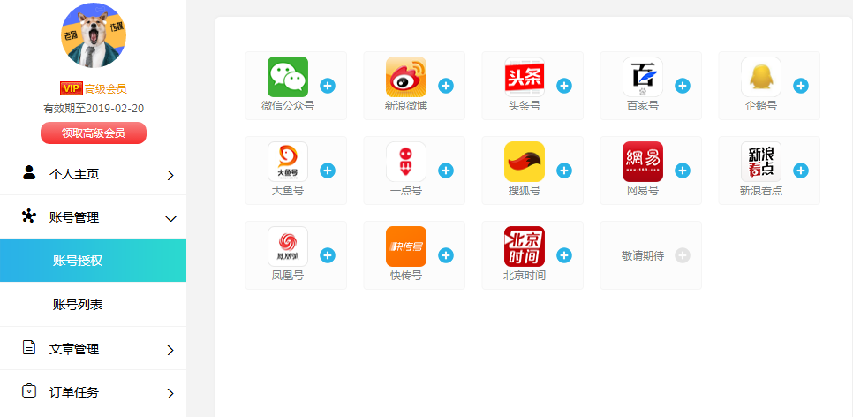
Task: Select the 账号授权 submenu item
Action: pos(93,261)
